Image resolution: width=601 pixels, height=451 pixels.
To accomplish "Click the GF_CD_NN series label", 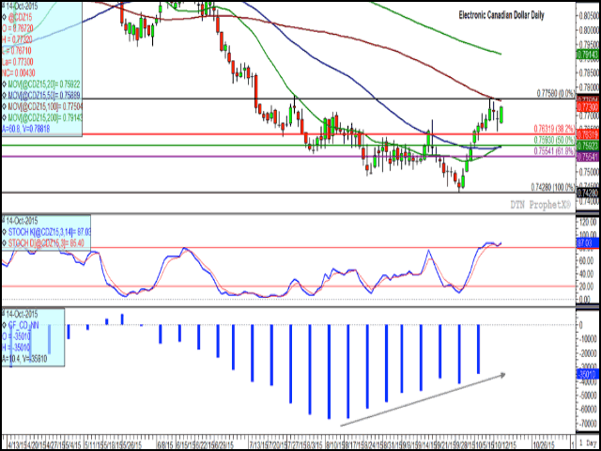I will pos(23,325).
